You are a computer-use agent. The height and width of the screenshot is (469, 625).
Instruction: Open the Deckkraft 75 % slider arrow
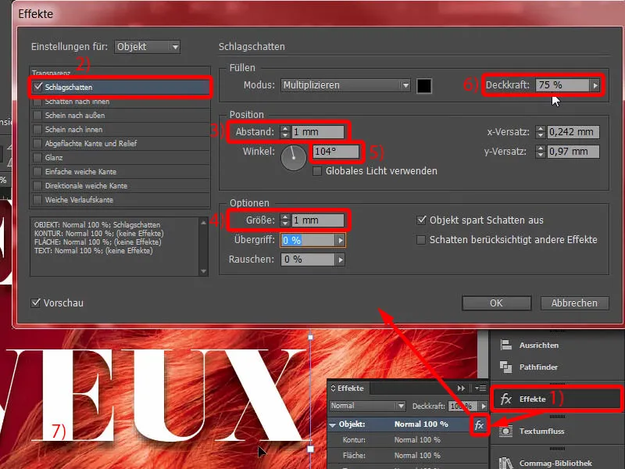click(595, 85)
